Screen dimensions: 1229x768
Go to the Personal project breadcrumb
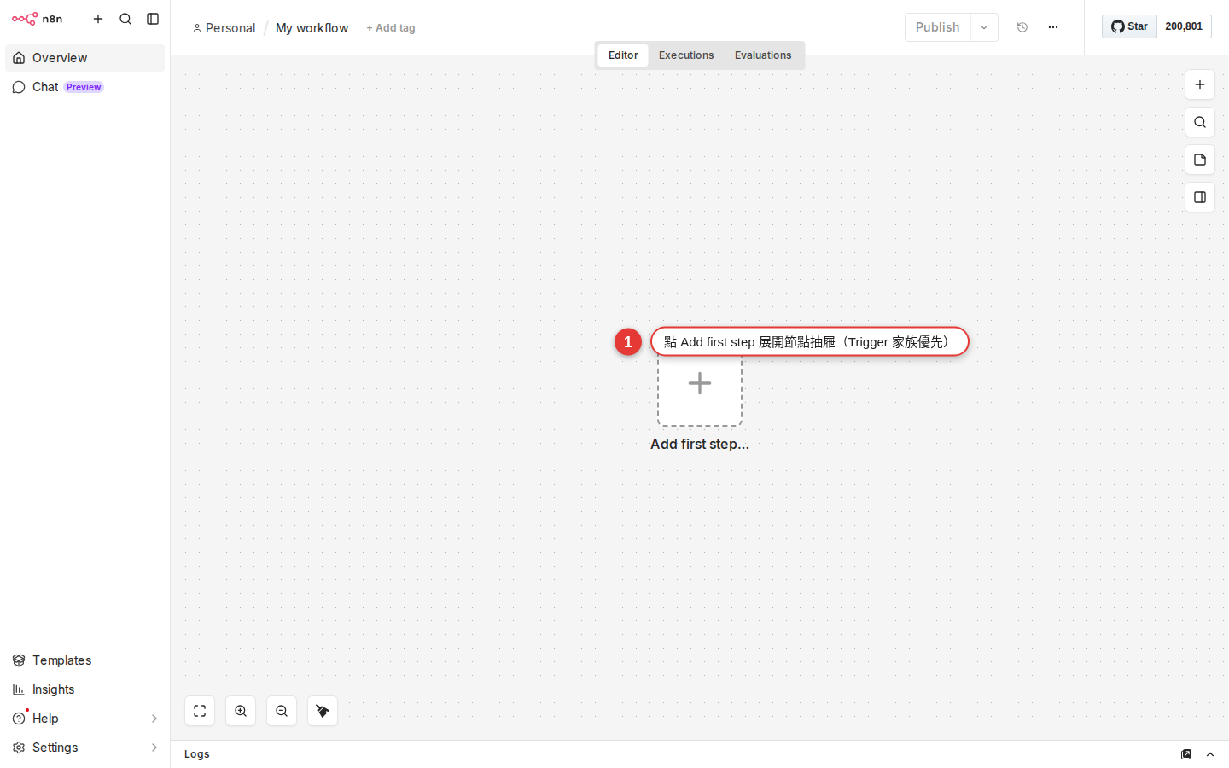[x=224, y=28]
